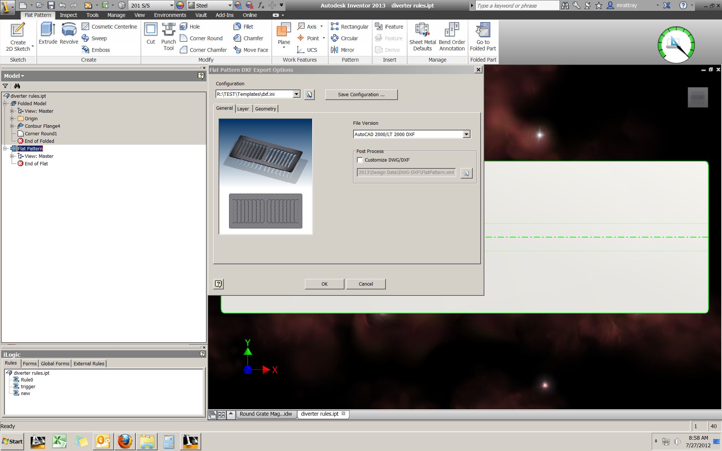The image size is (722, 451).
Task: Select the Extrude tool
Action: [x=48, y=33]
